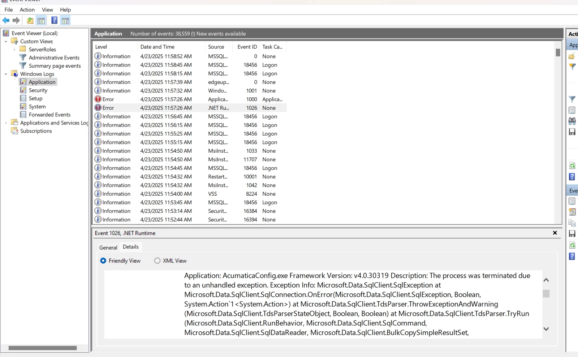The width and height of the screenshot is (578, 357).
Task: Click the details pane scroll-down arrow
Action: [x=546, y=329]
